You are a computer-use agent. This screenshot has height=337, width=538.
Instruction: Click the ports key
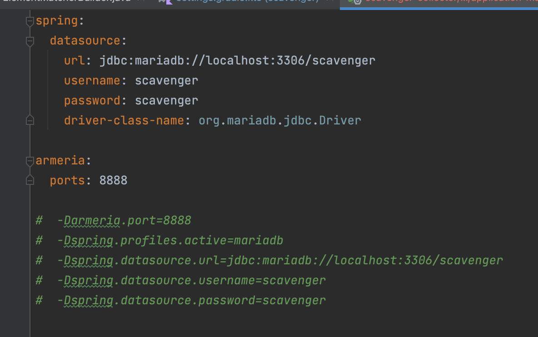(x=67, y=180)
